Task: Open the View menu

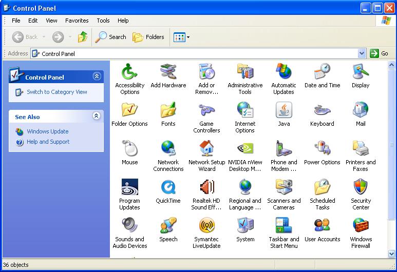Action: click(x=51, y=21)
